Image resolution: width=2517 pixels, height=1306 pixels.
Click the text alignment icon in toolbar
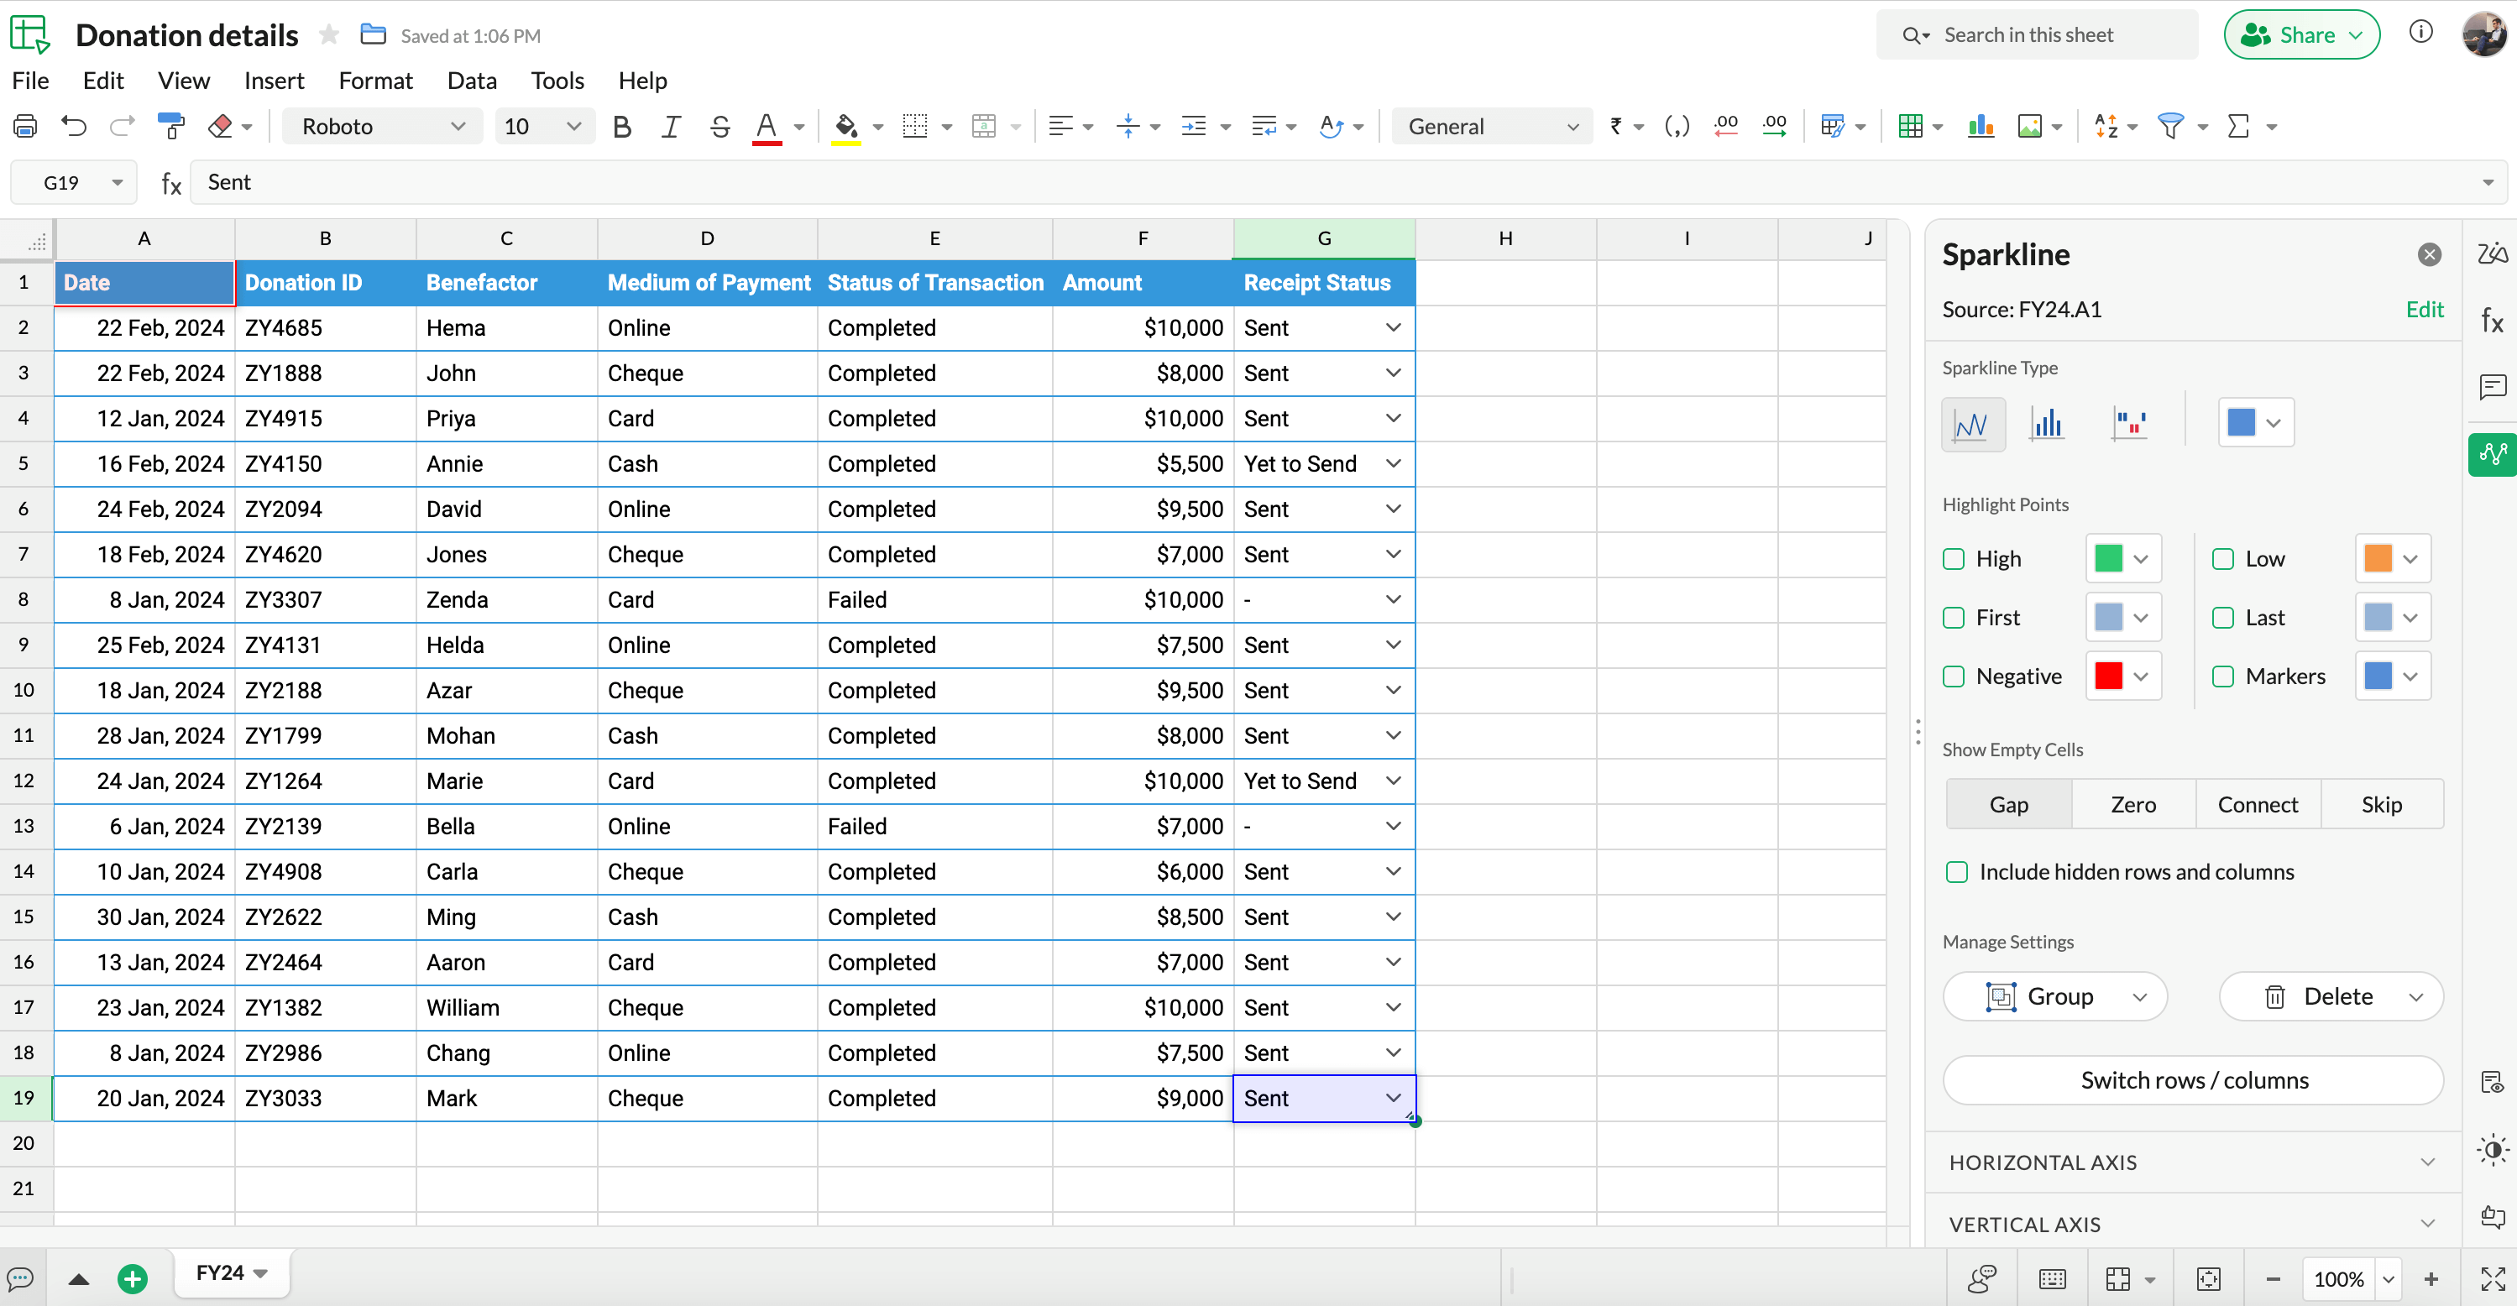(1060, 127)
